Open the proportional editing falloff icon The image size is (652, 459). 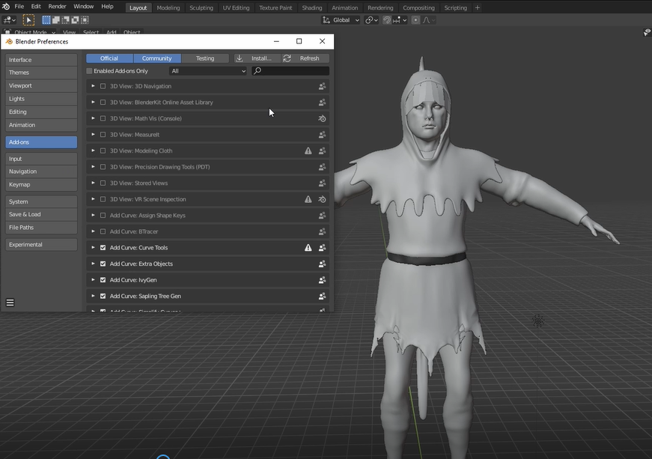click(x=427, y=19)
